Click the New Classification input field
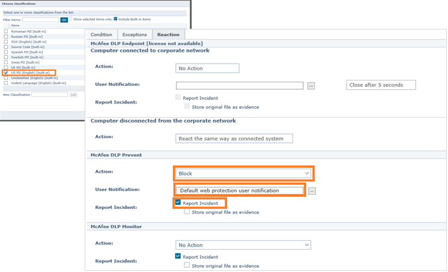Screen dimensions: 448x272 click(49, 95)
